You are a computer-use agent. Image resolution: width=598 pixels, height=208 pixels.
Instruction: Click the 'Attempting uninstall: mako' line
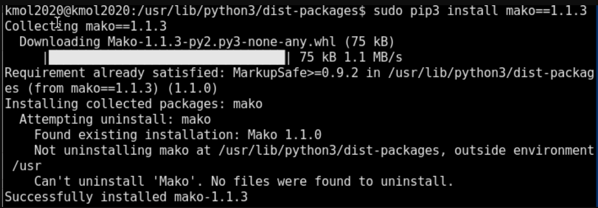click(115, 119)
